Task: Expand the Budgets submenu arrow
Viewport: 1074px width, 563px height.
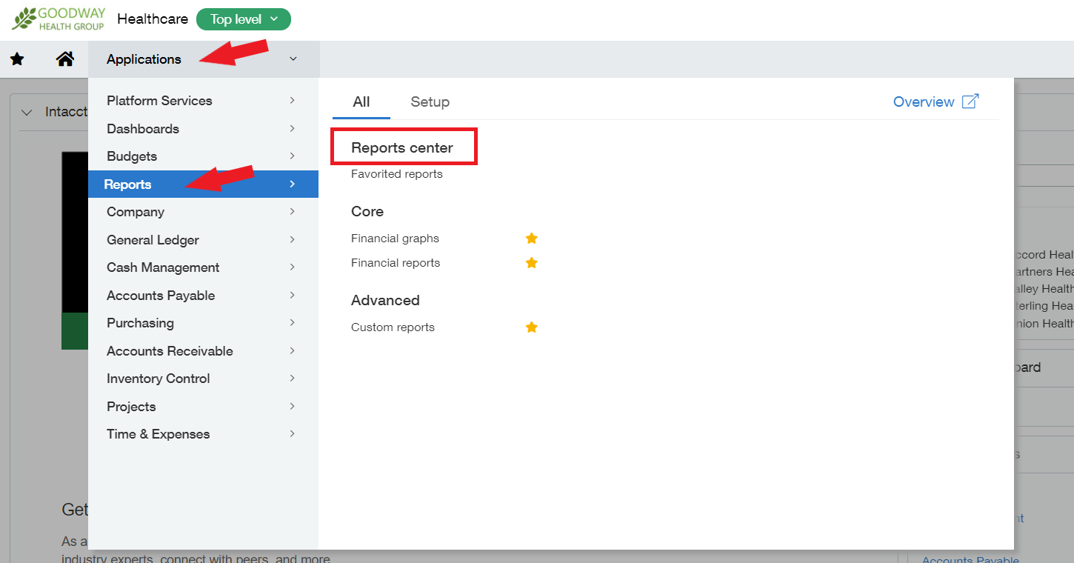Action: (293, 156)
